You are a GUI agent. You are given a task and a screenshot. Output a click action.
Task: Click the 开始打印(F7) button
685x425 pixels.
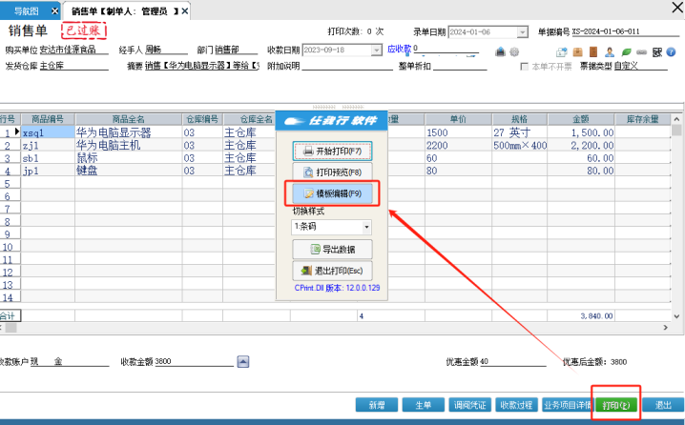pos(332,151)
